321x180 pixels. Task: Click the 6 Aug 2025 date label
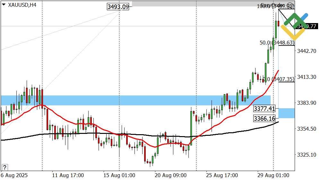14,176
